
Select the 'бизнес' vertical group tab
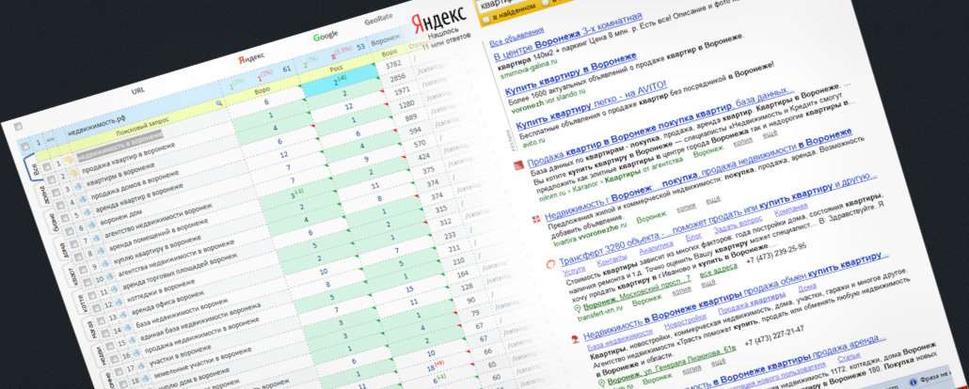coord(53,220)
